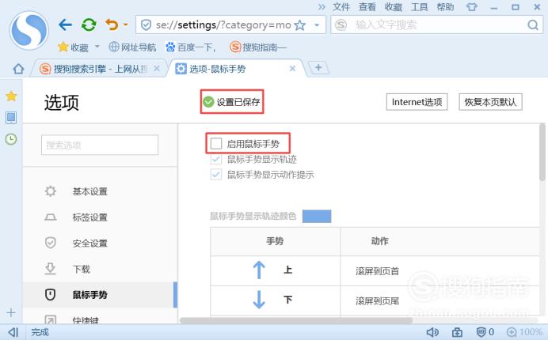548x340 pixels.
Task: Click the 完成 status text
Action: tap(40, 332)
